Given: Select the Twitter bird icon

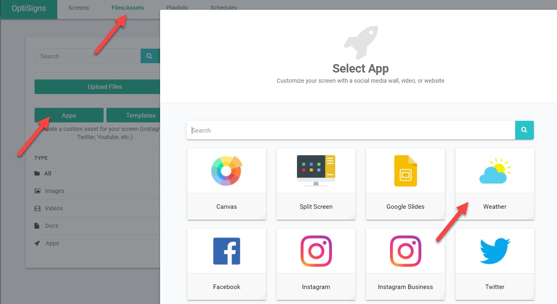Looking at the screenshot, I should (495, 251).
